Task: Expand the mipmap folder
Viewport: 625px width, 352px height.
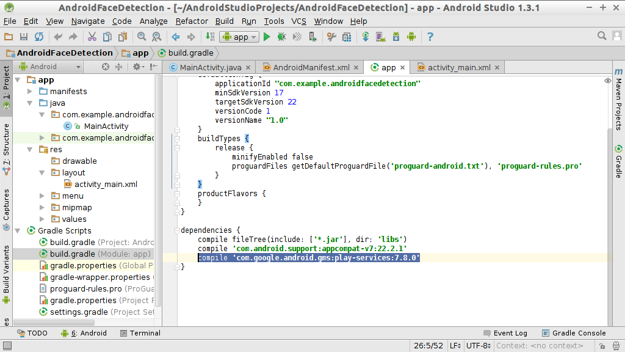Action: 42,208
